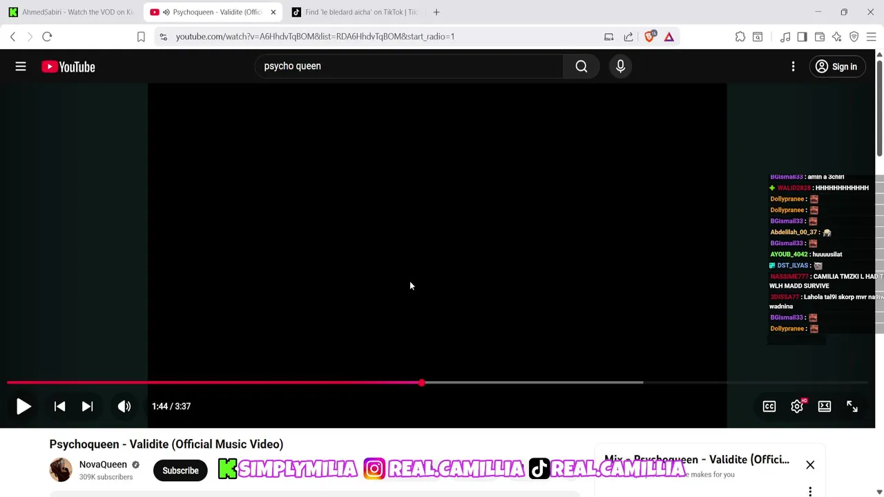Viewport: 884px width, 497px height.
Task: Subscribe to NovaQueen channel
Action: [x=180, y=471]
